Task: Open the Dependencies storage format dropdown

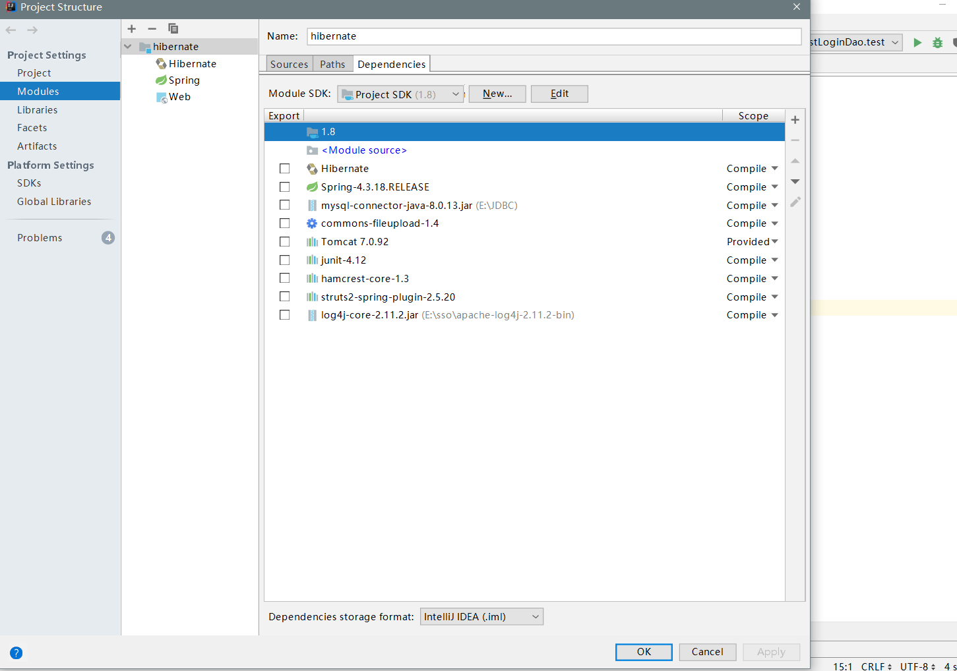Action: (481, 616)
